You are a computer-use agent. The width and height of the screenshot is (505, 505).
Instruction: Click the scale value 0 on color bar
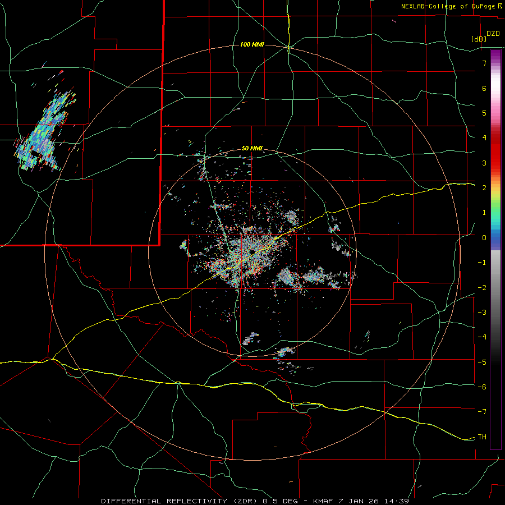484,238
